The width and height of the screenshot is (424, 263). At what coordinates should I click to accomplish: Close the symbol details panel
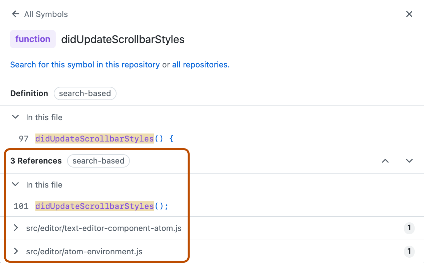click(409, 14)
